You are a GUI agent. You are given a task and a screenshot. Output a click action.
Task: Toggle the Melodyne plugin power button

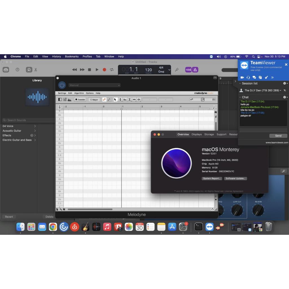[62, 85]
